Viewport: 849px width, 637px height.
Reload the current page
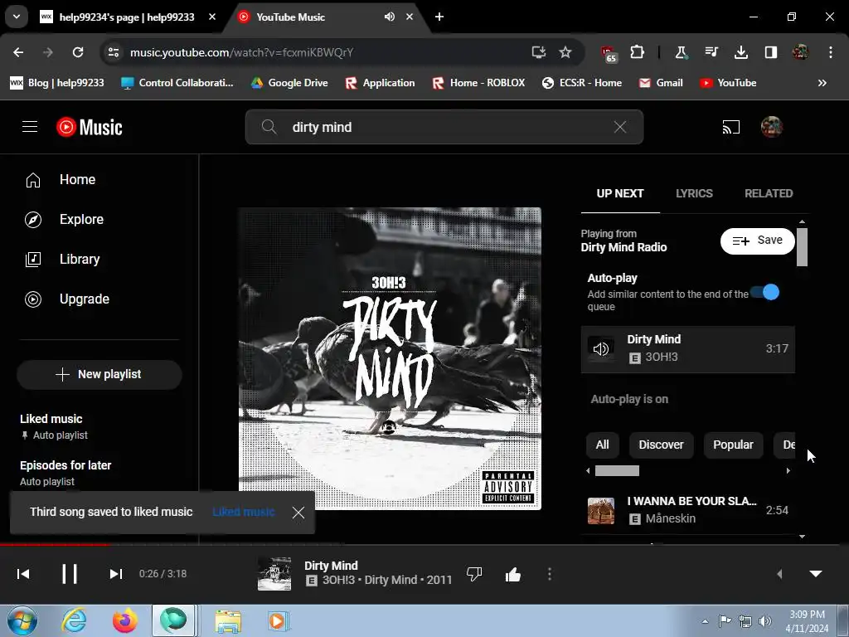pos(78,52)
